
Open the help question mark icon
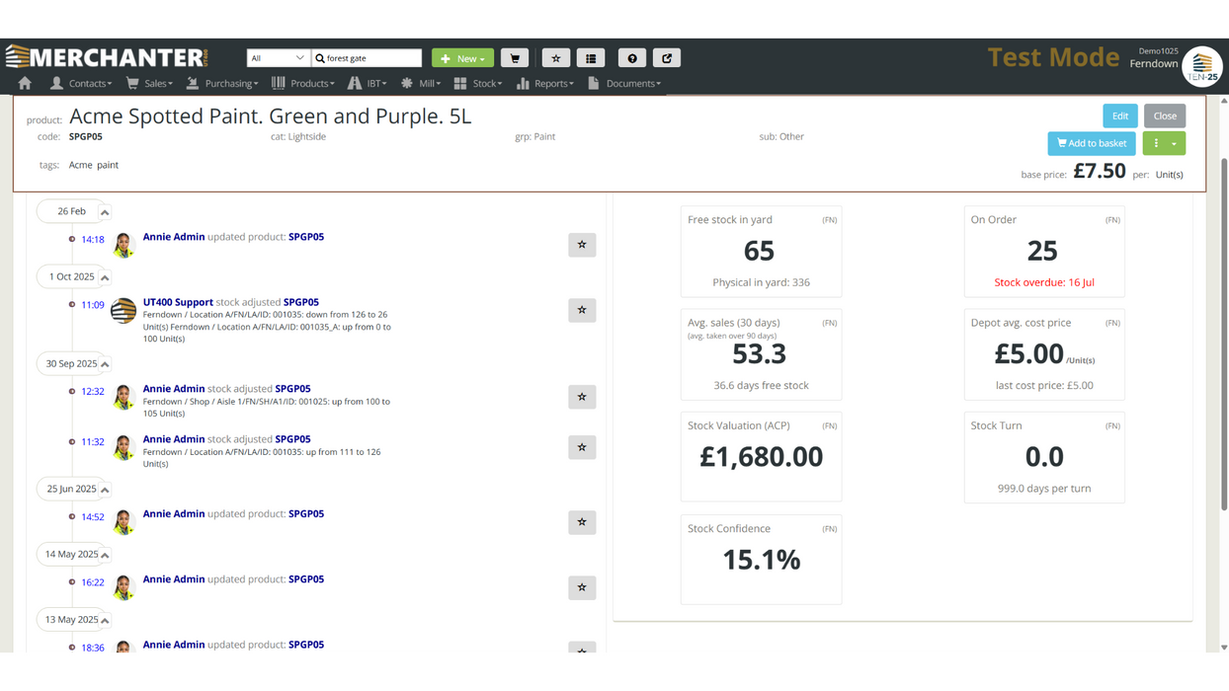tap(632, 58)
